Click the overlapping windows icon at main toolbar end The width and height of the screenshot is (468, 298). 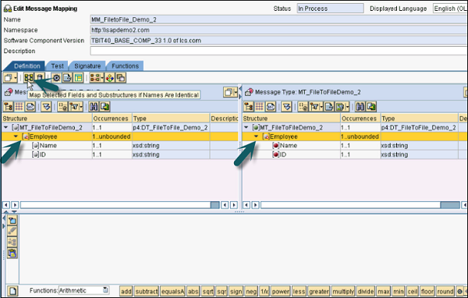(121, 78)
